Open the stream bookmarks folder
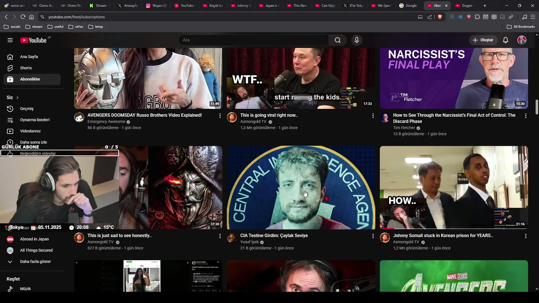 [34, 27]
